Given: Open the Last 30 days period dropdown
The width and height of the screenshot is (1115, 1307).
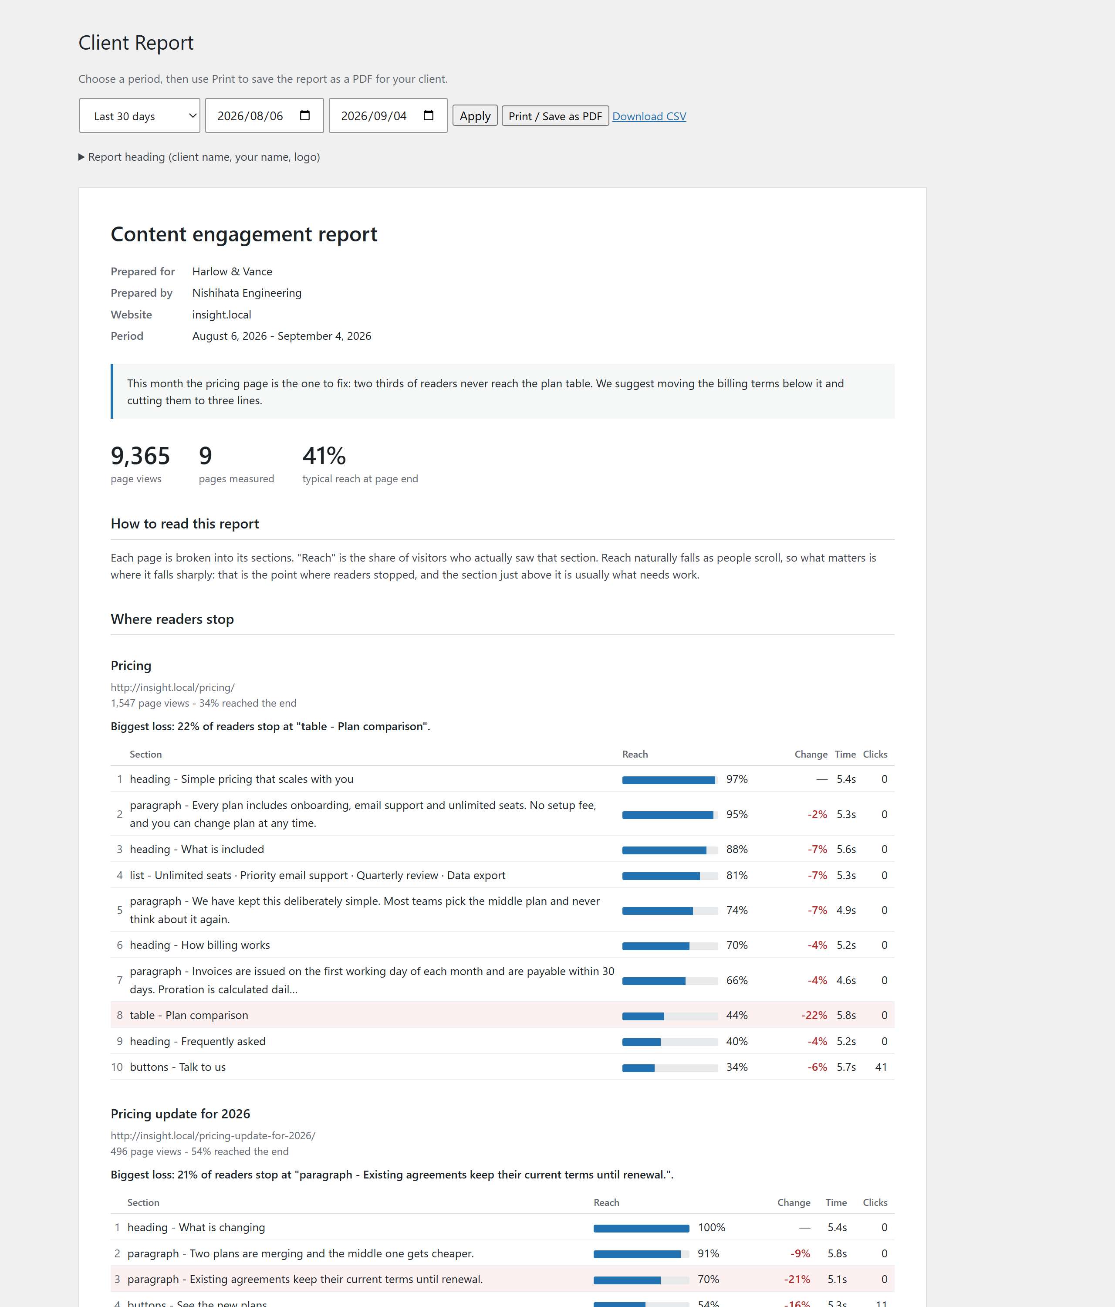Looking at the screenshot, I should tap(139, 115).
